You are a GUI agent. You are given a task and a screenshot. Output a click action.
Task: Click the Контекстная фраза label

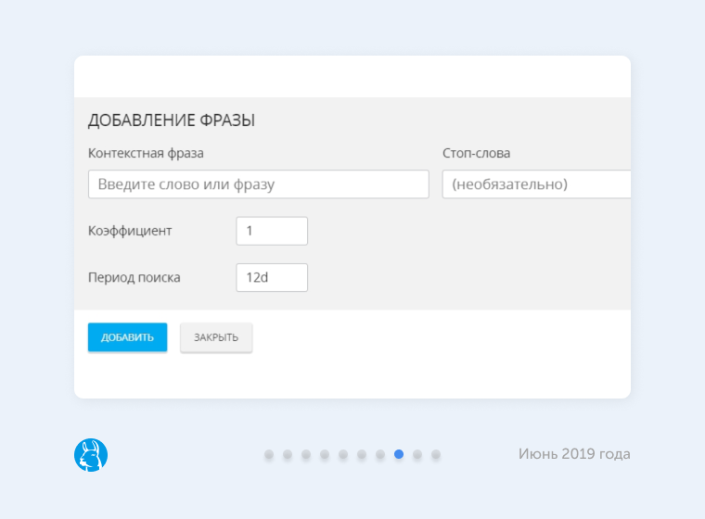tap(146, 153)
